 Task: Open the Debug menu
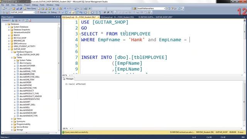pyautogui.click(x=35, y=5)
